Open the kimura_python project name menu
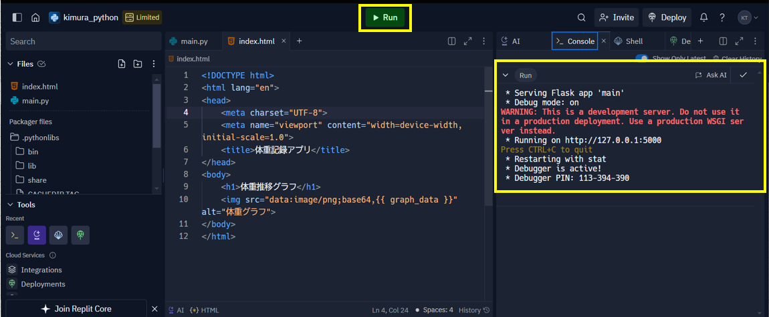This screenshot has width=769, height=317. (x=84, y=17)
